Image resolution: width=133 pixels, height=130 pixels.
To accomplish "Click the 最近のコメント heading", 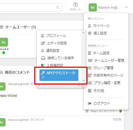I will coord(17,72).
